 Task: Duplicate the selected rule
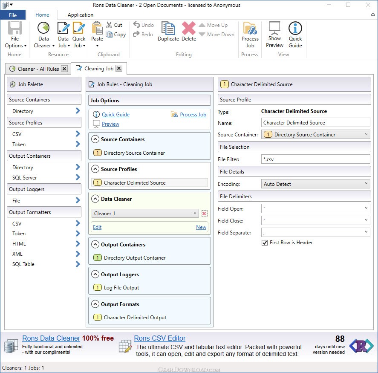[168, 32]
